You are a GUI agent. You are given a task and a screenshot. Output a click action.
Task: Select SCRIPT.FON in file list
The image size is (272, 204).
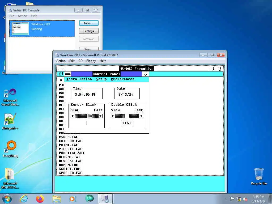pyautogui.click(x=70, y=169)
